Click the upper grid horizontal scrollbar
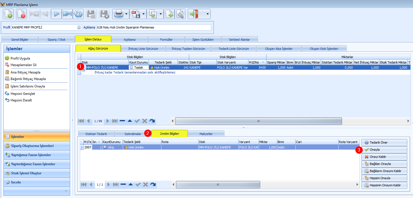This screenshot has width=413, height=198. 258,121
